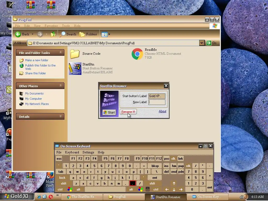The height and width of the screenshot is (201, 268).
Task: Click the system tray clock showing 6:13 AM
Action: tap(258, 197)
